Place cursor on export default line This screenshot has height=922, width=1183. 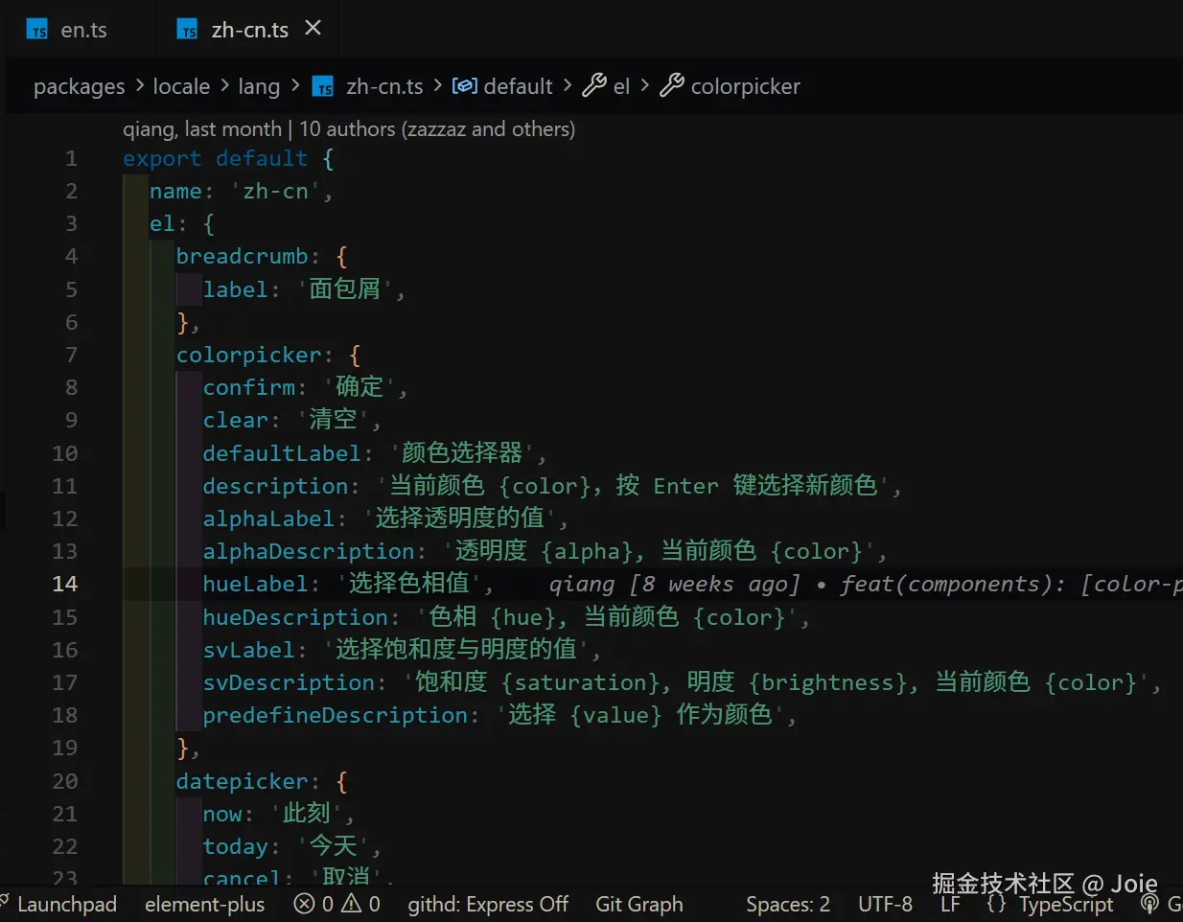228,158
